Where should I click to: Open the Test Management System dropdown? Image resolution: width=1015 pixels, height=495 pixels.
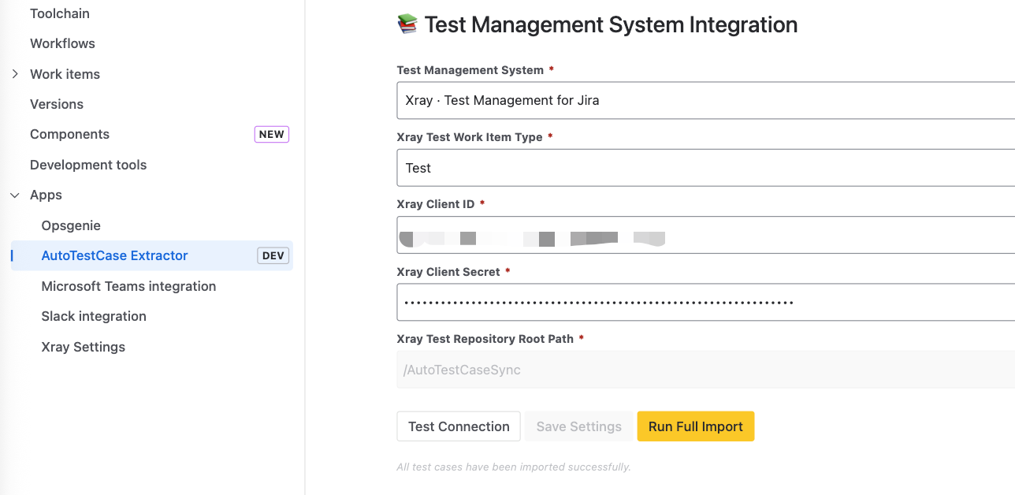click(705, 100)
